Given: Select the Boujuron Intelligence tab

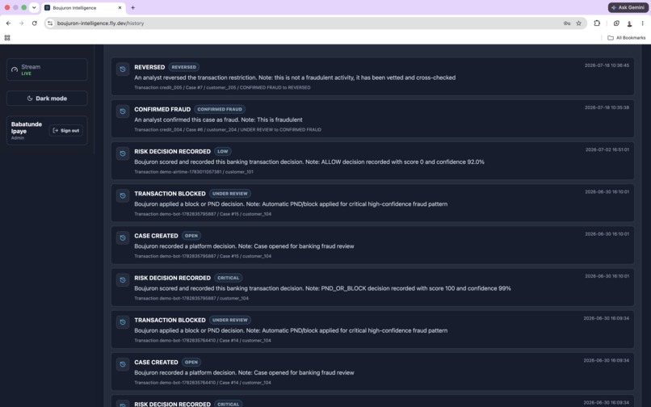Looking at the screenshot, I should pyautogui.click(x=83, y=7).
